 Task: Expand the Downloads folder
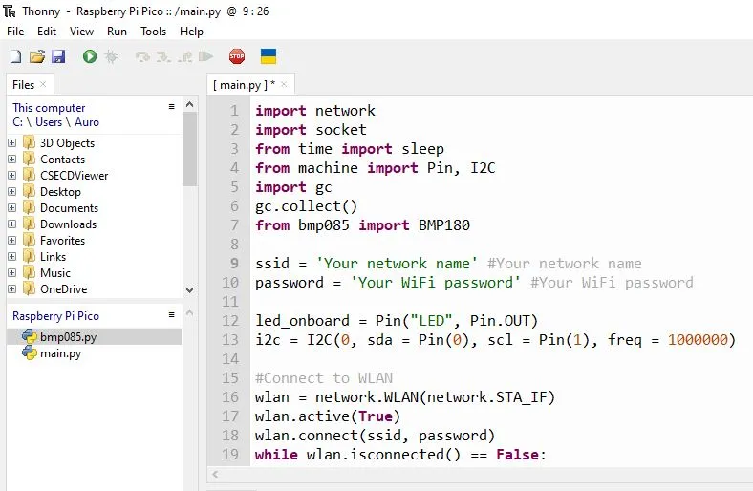tap(12, 224)
